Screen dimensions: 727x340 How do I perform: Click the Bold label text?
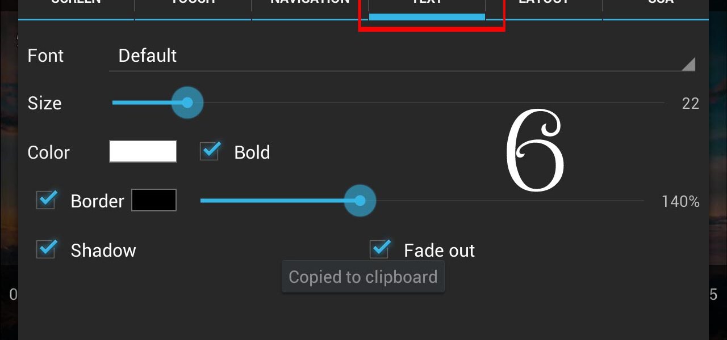252,152
